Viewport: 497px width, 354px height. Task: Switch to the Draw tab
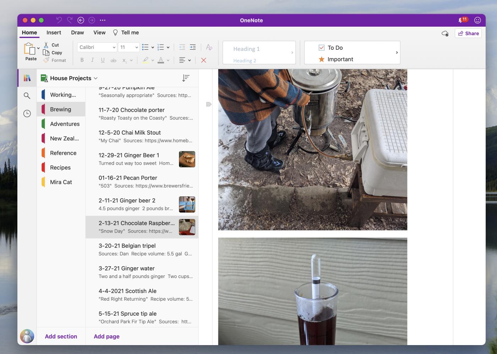point(77,32)
